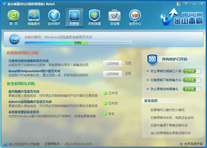Click the Kingsoft app logo in title bar
This screenshot has height=148, width=207.
click(x=5, y=4)
